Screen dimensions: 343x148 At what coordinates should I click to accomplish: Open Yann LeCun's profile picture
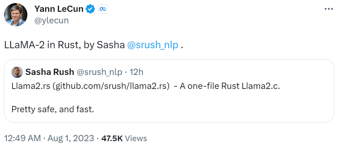[16, 15]
